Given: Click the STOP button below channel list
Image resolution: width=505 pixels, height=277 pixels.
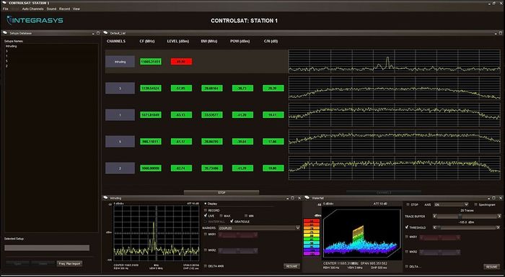Looking at the screenshot, I should (x=221, y=193).
